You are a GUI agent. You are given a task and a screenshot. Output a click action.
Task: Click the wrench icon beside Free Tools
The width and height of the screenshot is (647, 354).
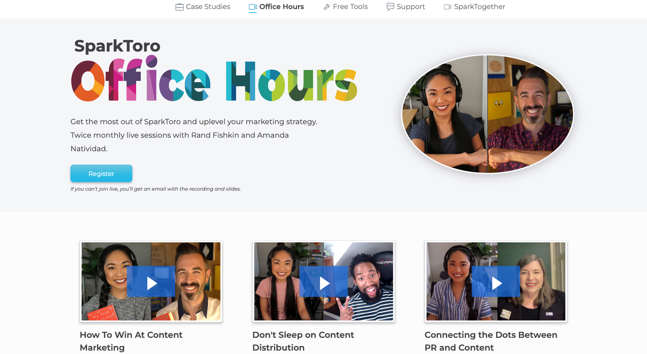pos(327,7)
